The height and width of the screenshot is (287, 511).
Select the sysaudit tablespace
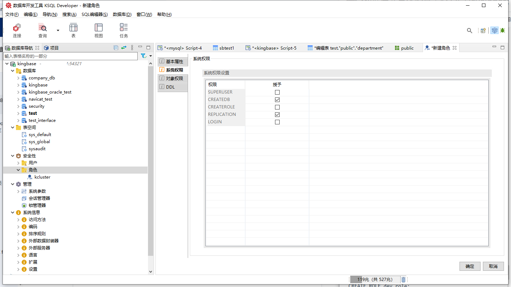coord(37,149)
